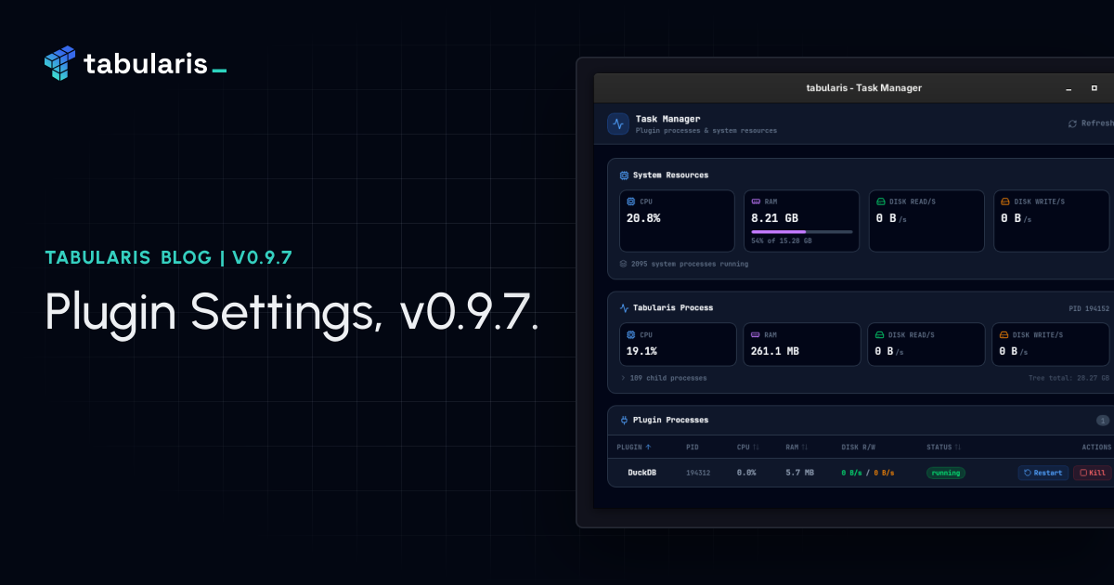The image size is (1114, 585).
Task: Sort plugin table by CPU column
Action: pos(748,447)
